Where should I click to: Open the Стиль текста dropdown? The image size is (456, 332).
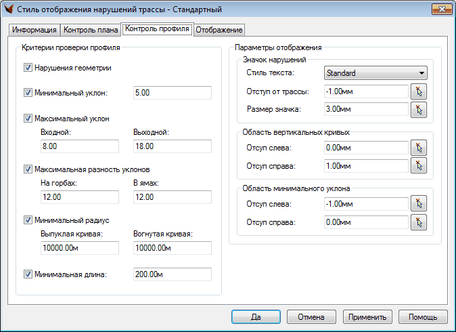(x=375, y=73)
